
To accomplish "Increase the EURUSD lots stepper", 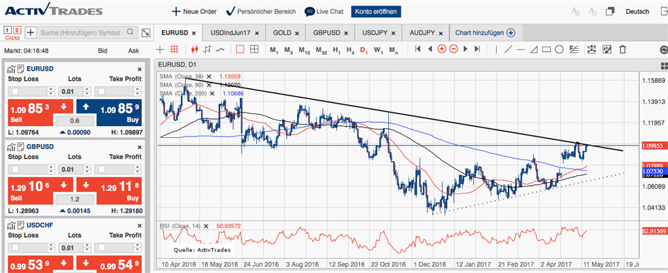I will pos(87,90).
